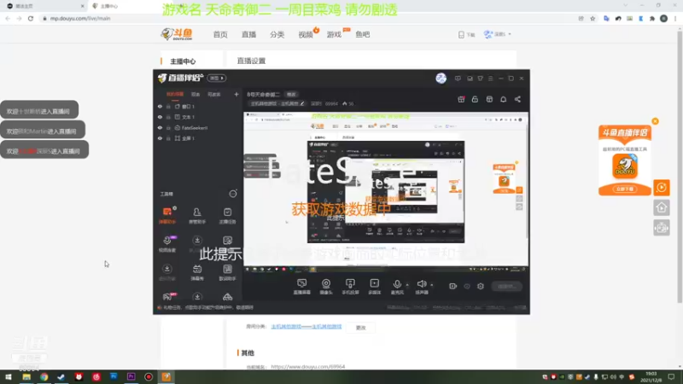Add 手机投屏 phone mirroring source
683x384 pixels.
[350, 287]
